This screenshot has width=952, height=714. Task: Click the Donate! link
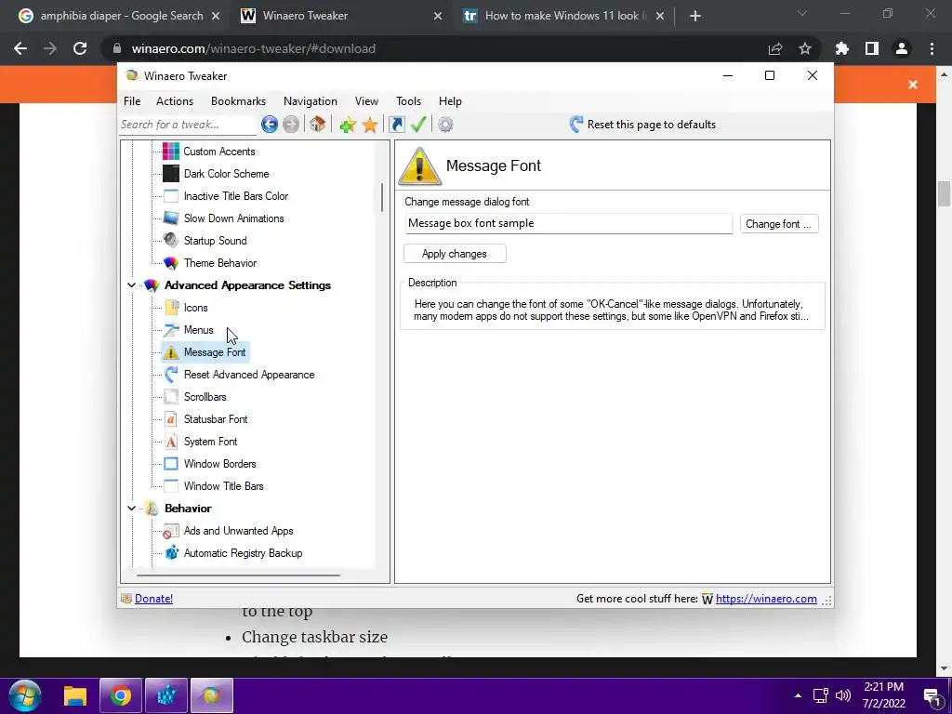click(153, 599)
